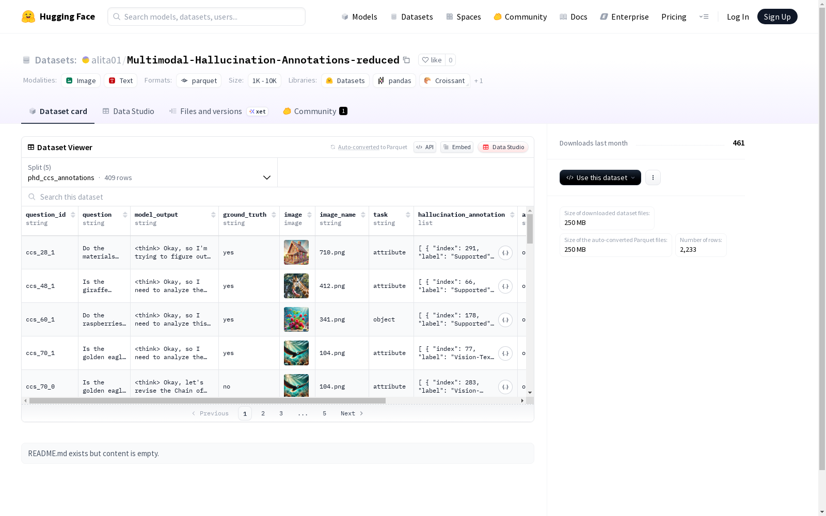Click the 'object' task cell
The height and width of the screenshot is (516, 826).
click(391, 319)
